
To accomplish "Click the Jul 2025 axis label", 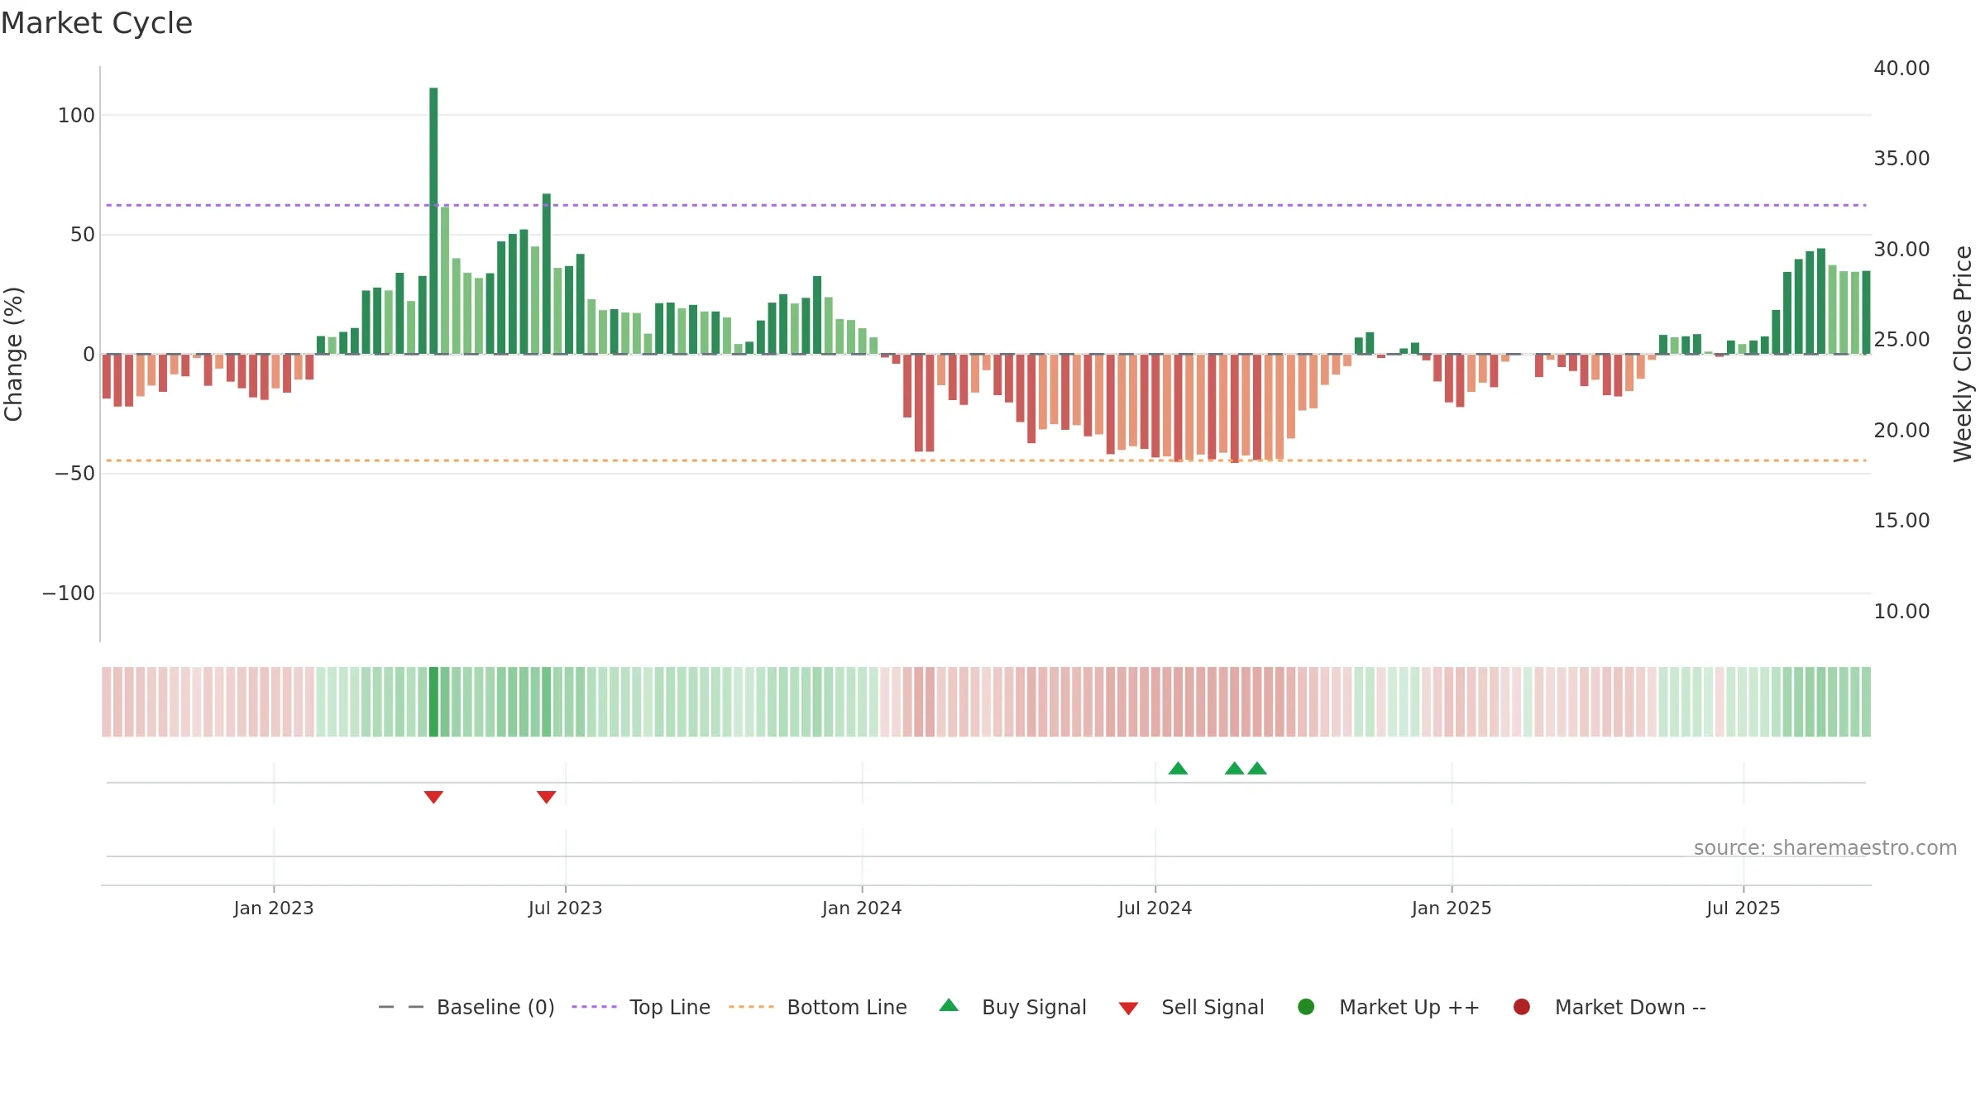I will pos(1743,909).
